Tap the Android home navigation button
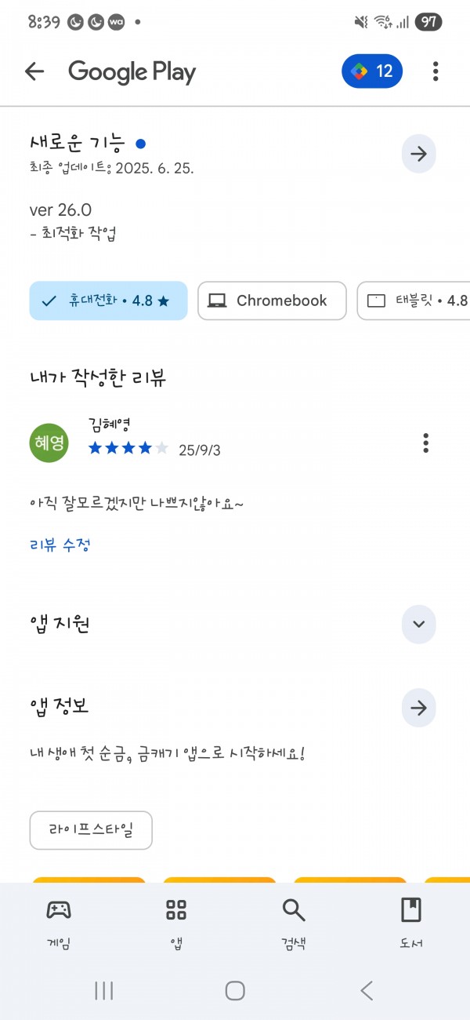The width and height of the screenshot is (470, 1020). pos(235,990)
